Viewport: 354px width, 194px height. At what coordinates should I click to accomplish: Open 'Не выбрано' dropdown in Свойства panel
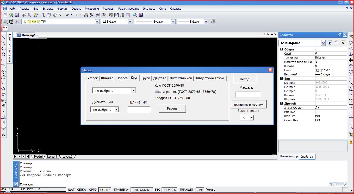point(323,43)
